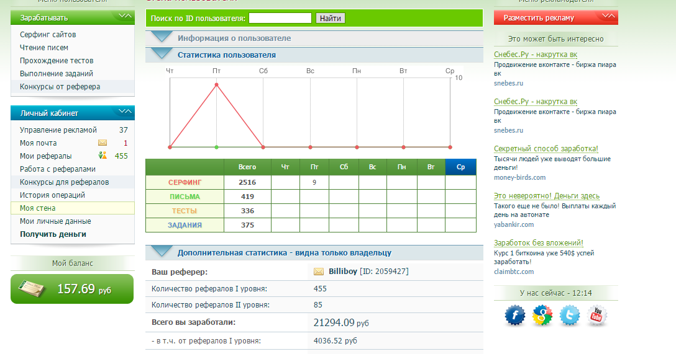The image size is (676, 354).
Task: Open the YouTube social icon
Action: (596, 316)
